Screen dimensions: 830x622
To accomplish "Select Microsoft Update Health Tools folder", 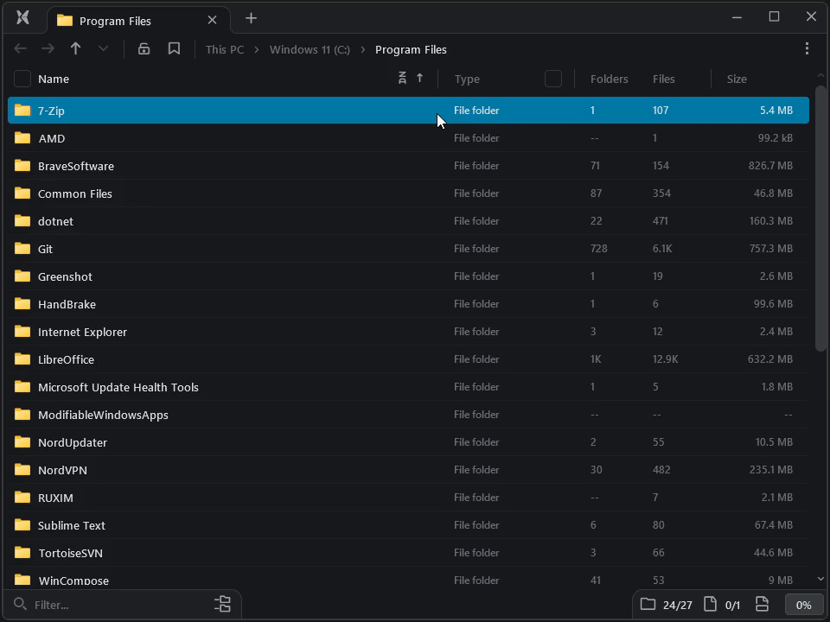I will tap(408, 387).
